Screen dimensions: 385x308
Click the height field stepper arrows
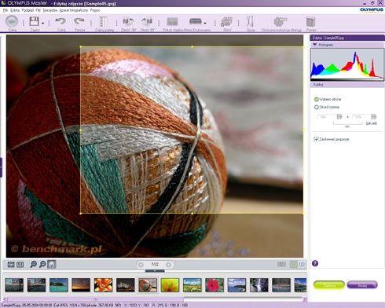(373, 116)
